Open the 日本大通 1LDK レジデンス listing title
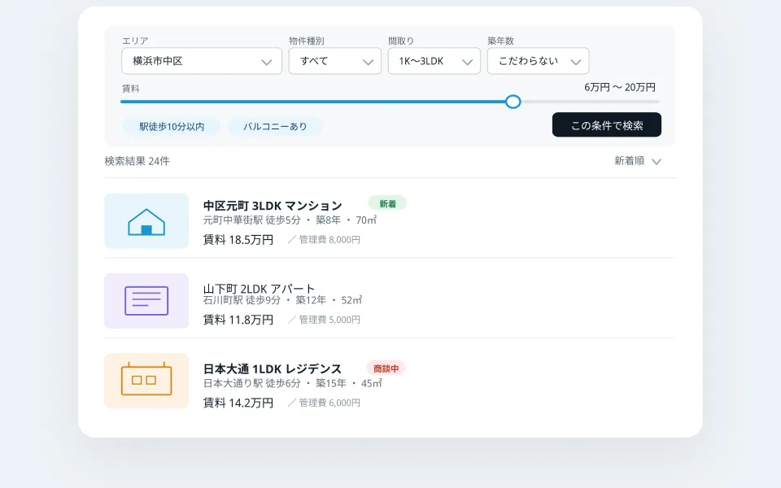781x488 pixels. click(x=273, y=369)
